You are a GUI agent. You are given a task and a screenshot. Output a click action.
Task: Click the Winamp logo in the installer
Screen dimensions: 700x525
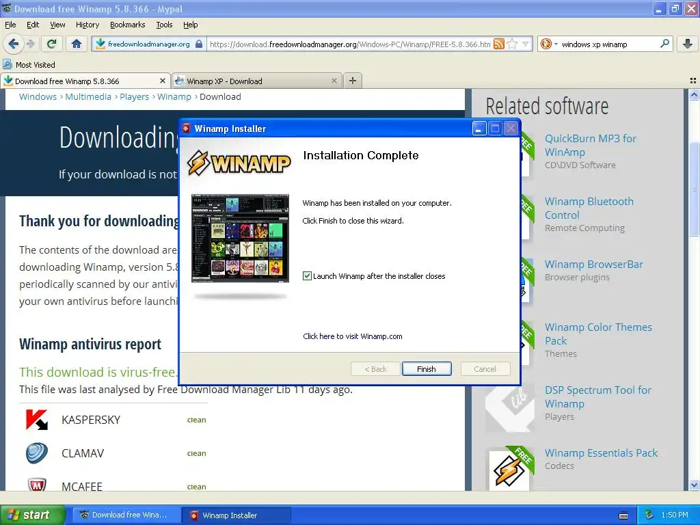tap(239, 163)
